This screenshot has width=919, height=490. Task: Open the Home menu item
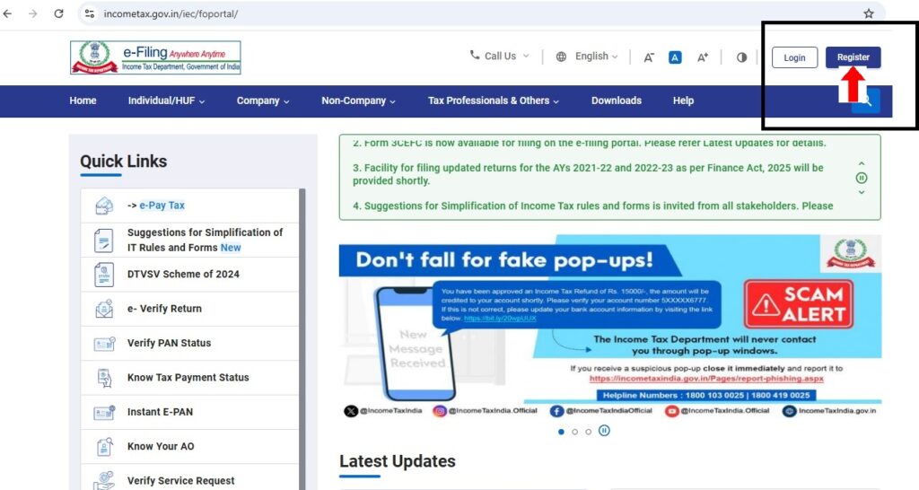83,101
